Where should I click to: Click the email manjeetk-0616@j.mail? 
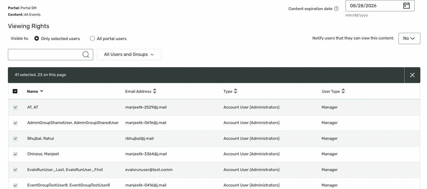[x=146, y=123]
